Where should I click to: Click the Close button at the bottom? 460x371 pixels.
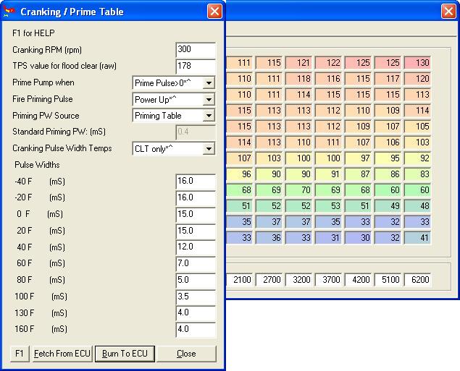pyautogui.click(x=186, y=354)
